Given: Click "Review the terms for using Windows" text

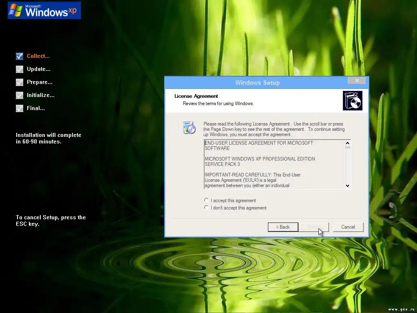Looking at the screenshot, I should tap(218, 104).
